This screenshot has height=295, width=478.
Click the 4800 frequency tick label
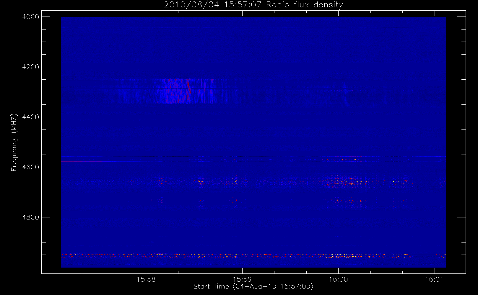(x=31, y=217)
